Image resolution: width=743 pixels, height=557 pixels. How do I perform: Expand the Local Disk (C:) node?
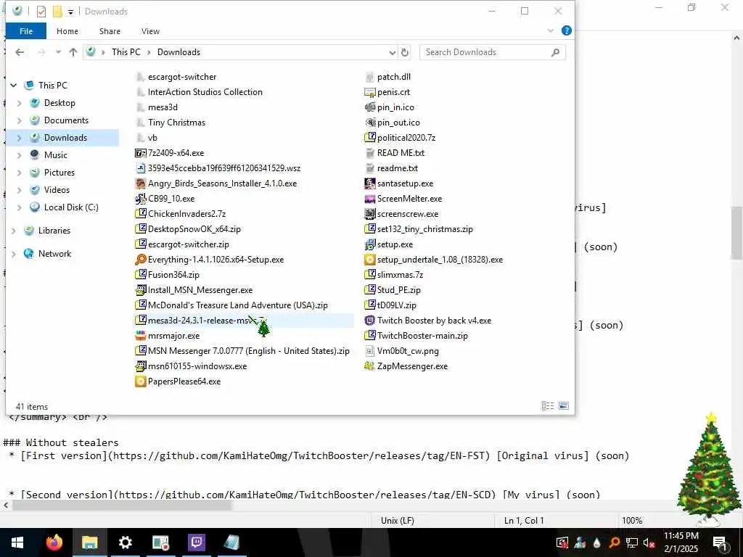(20, 207)
